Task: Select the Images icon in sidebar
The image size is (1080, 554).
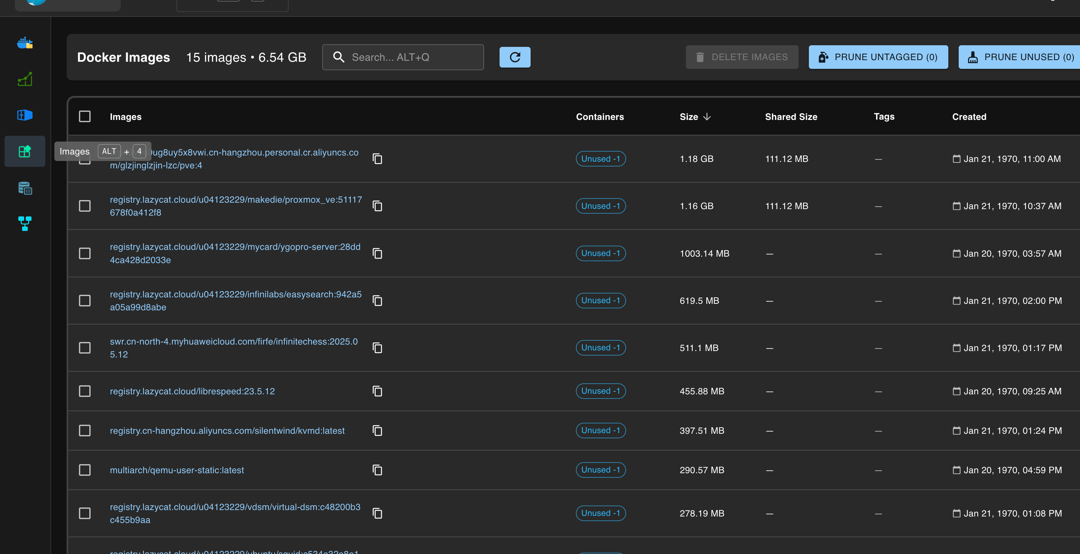Action: [25, 151]
